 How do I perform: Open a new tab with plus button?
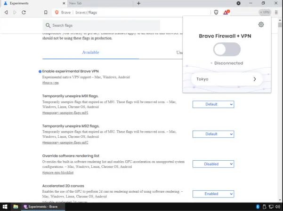tap(138, 3)
